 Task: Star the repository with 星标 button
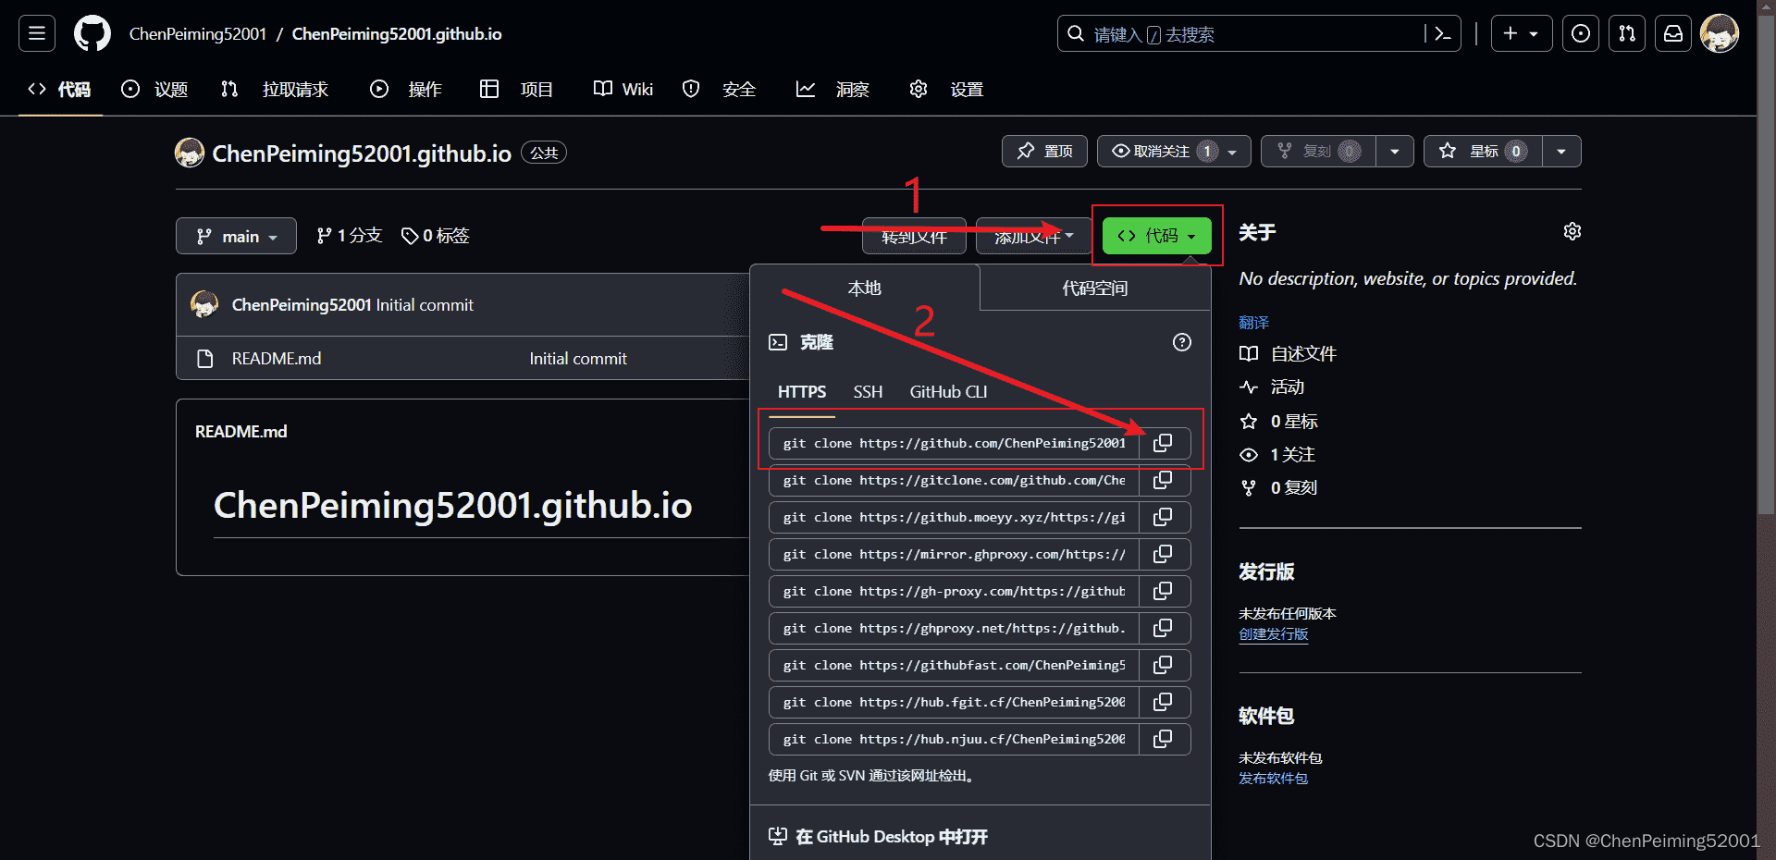coord(1483,151)
